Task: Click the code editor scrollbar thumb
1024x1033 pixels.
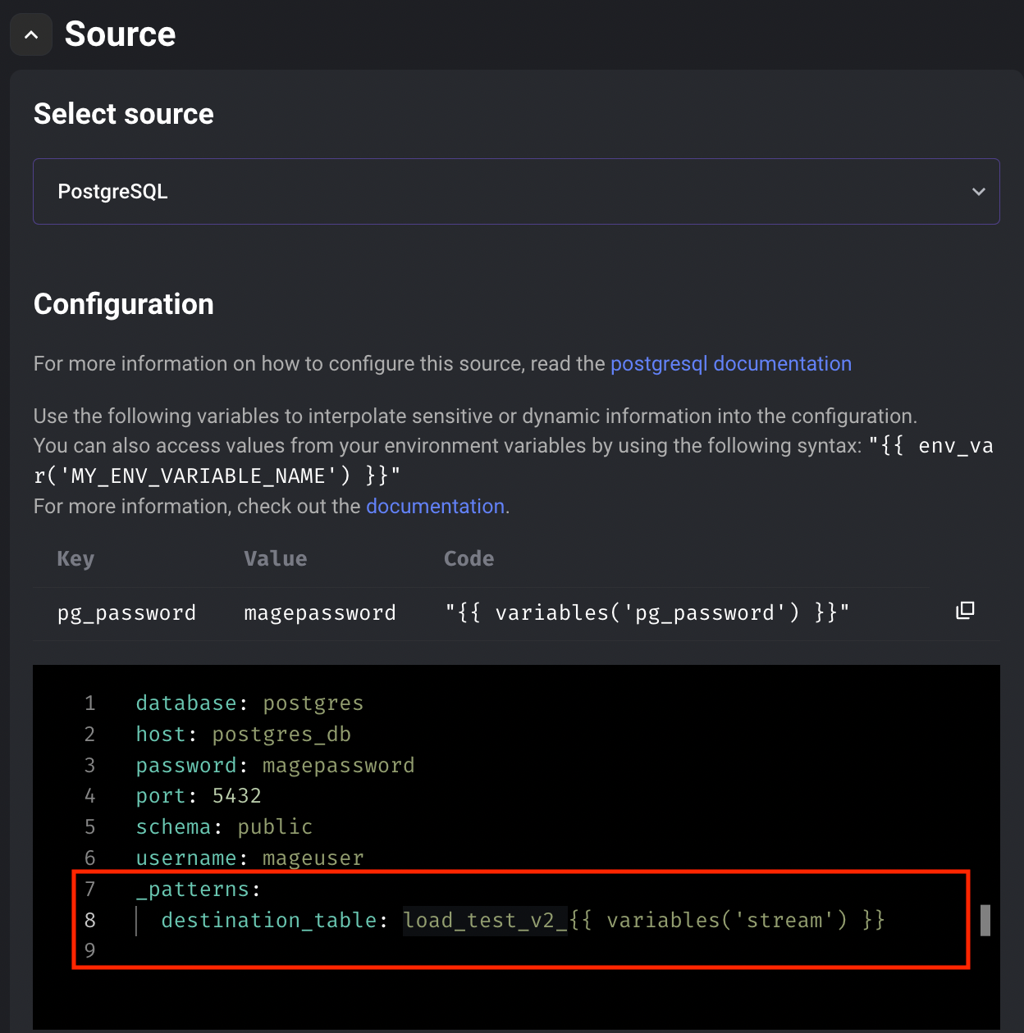Action: point(985,921)
